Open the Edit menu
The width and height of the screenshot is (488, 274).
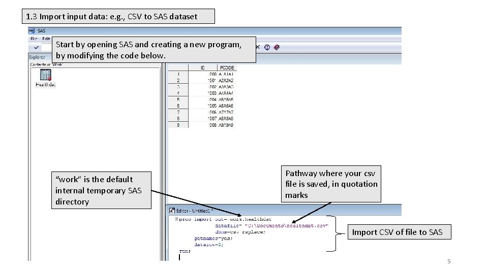coord(46,39)
